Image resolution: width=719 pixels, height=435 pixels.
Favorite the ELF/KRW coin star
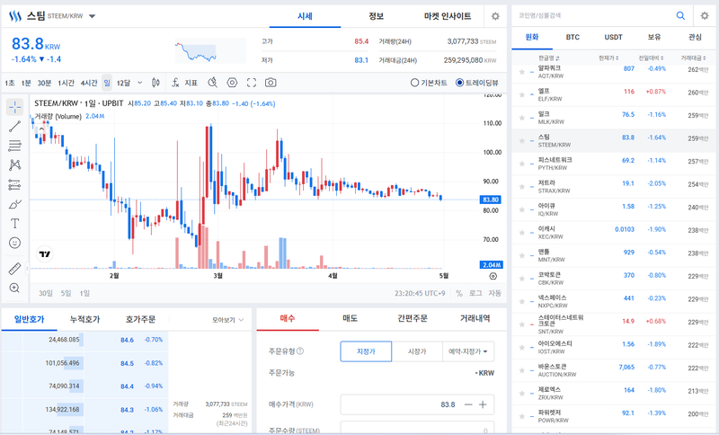(521, 93)
